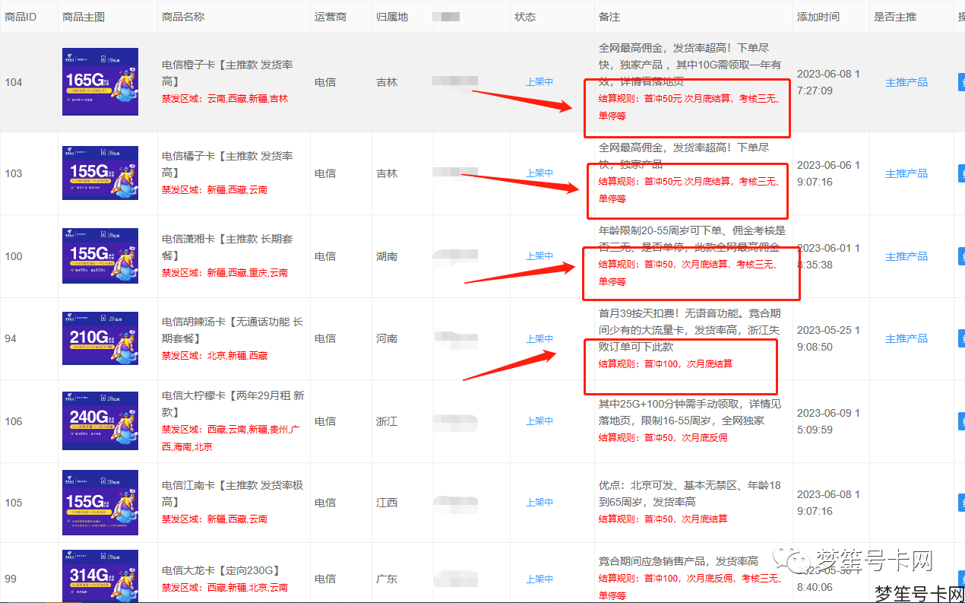Click 上架中 status for product 94

point(539,338)
